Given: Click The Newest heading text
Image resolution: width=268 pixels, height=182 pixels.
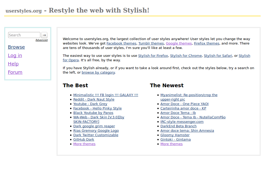Looking at the screenshot, I should click(x=167, y=85).
